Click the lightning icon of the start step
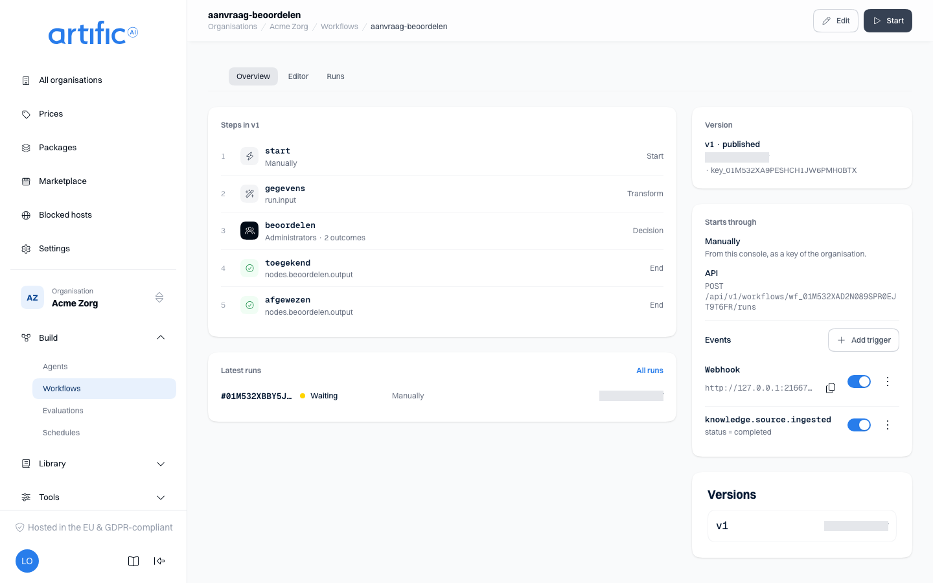933x583 pixels. coord(249,156)
